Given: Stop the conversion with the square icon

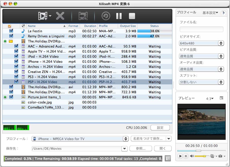Looking at the screenshot, I should (132, 16).
